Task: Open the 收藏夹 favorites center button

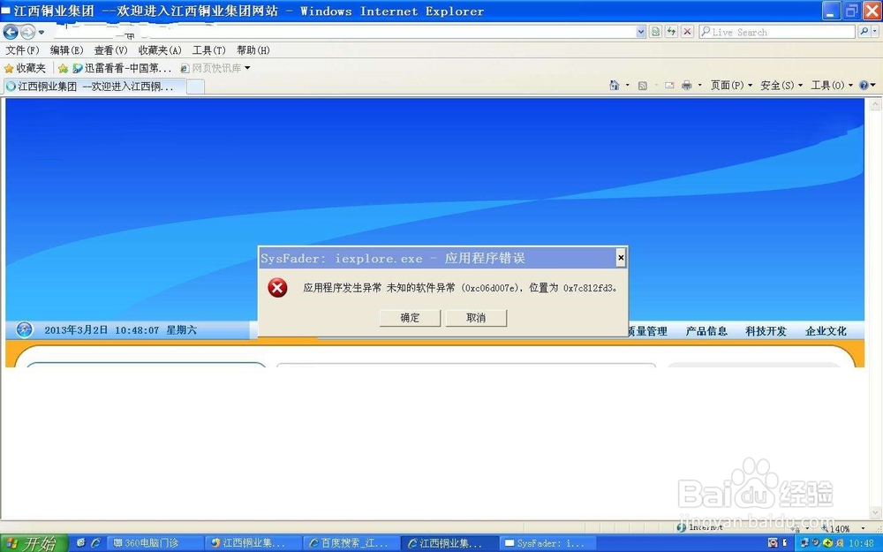Action: tap(26, 68)
